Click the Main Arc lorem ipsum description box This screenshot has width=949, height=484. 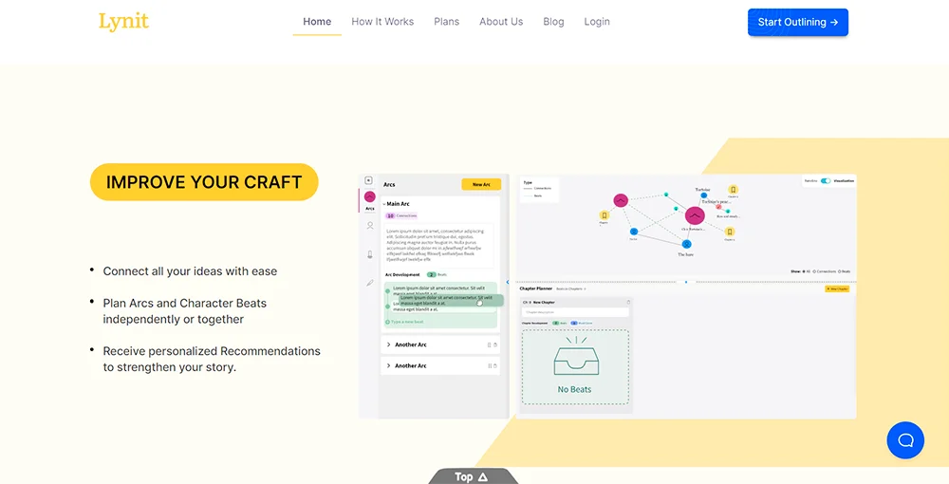pos(439,245)
